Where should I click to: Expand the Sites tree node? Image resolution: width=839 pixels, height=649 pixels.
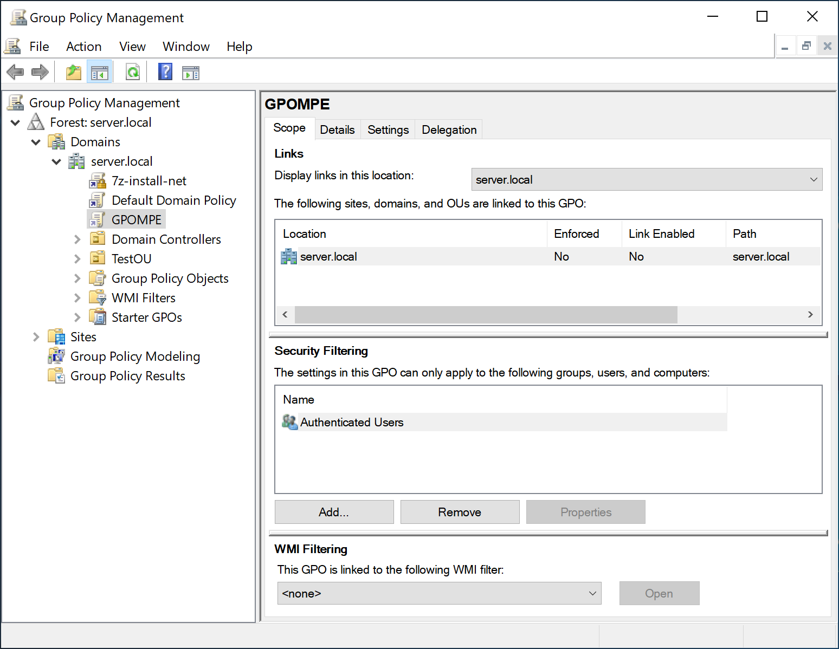[36, 337]
